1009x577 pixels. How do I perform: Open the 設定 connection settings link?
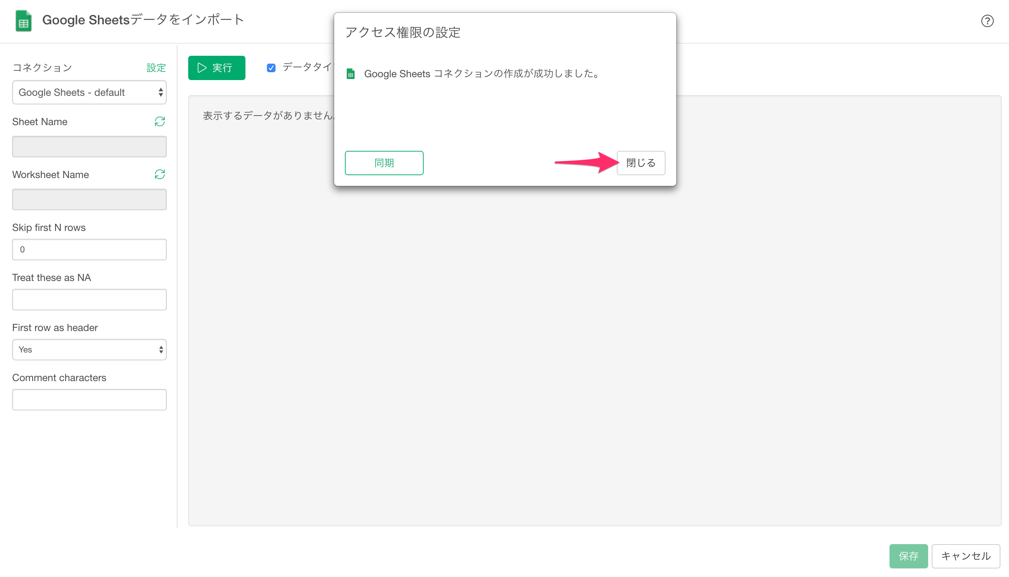click(x=156, y=68)
